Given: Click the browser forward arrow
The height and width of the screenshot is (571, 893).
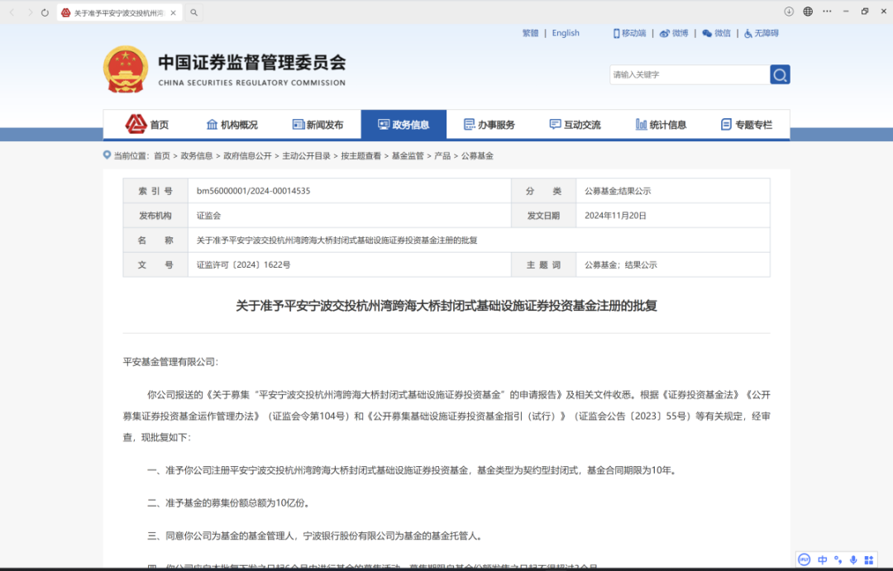Looking at the screenshot, I should click(x=30, y=12).
